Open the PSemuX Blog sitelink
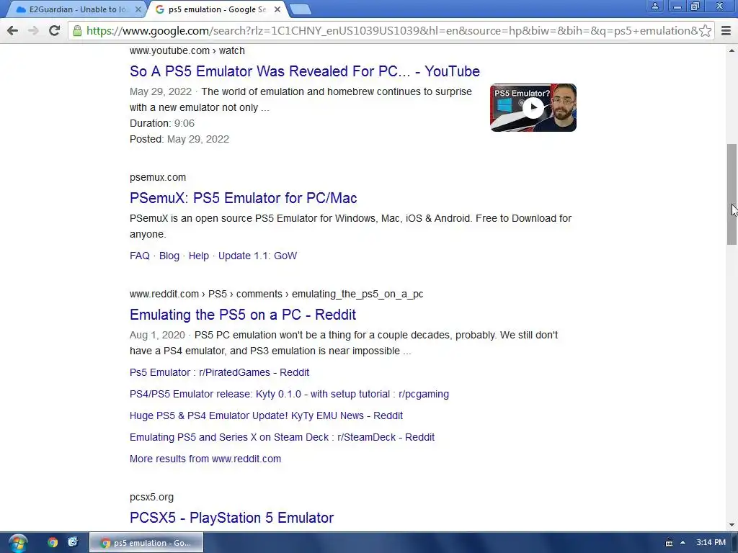Viewport: 738px width, 553px height. tap(169, 256)
